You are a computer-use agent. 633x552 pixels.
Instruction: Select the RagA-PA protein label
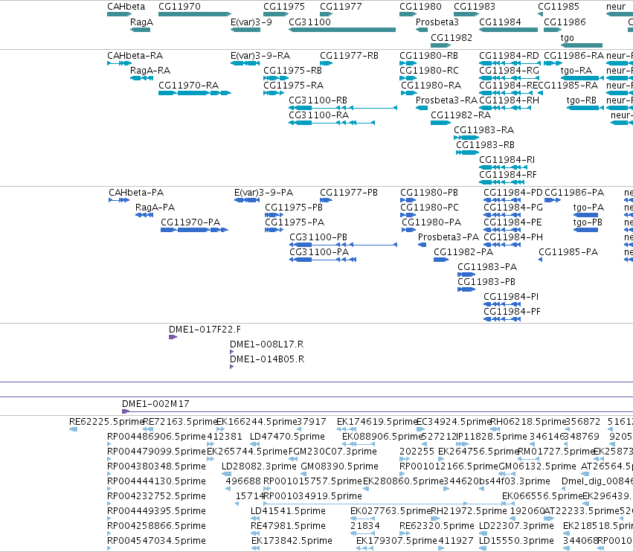pyautogui.click(x=155, y=207)
